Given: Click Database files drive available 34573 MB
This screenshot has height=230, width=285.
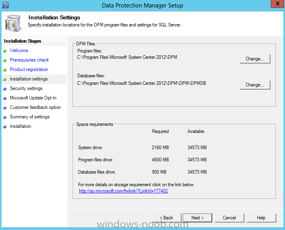Looking at the screenshot, I should pyautogui.click(x=197, y=172).
